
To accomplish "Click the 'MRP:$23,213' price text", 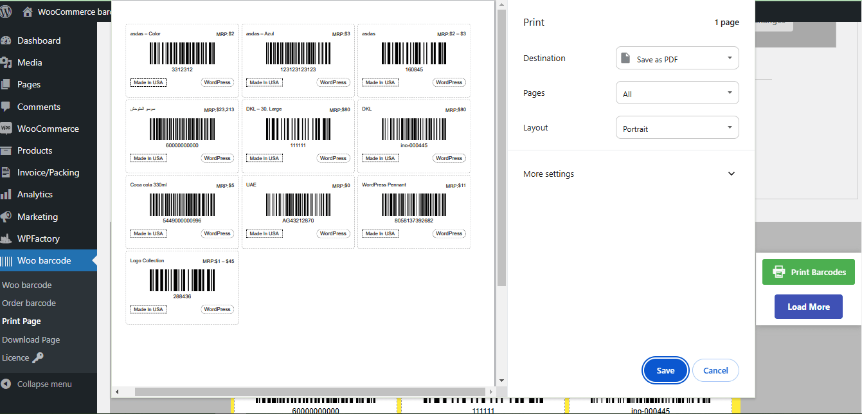I will pyautogui.click(x=219, y=110).
